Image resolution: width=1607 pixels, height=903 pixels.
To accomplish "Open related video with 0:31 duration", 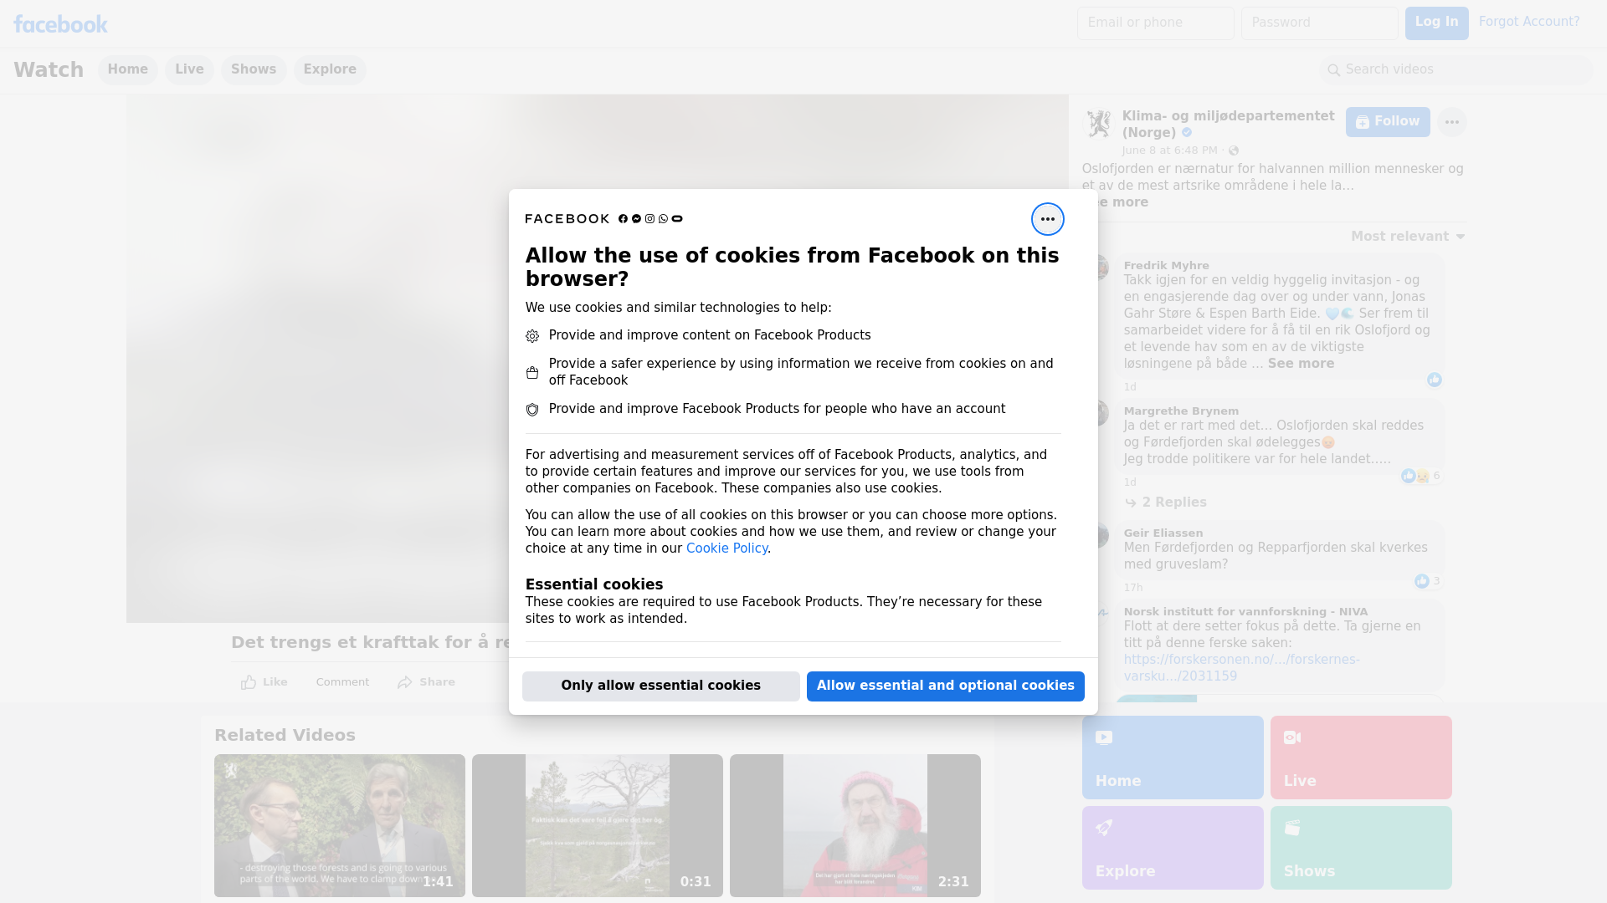I will tap(598, 826).
